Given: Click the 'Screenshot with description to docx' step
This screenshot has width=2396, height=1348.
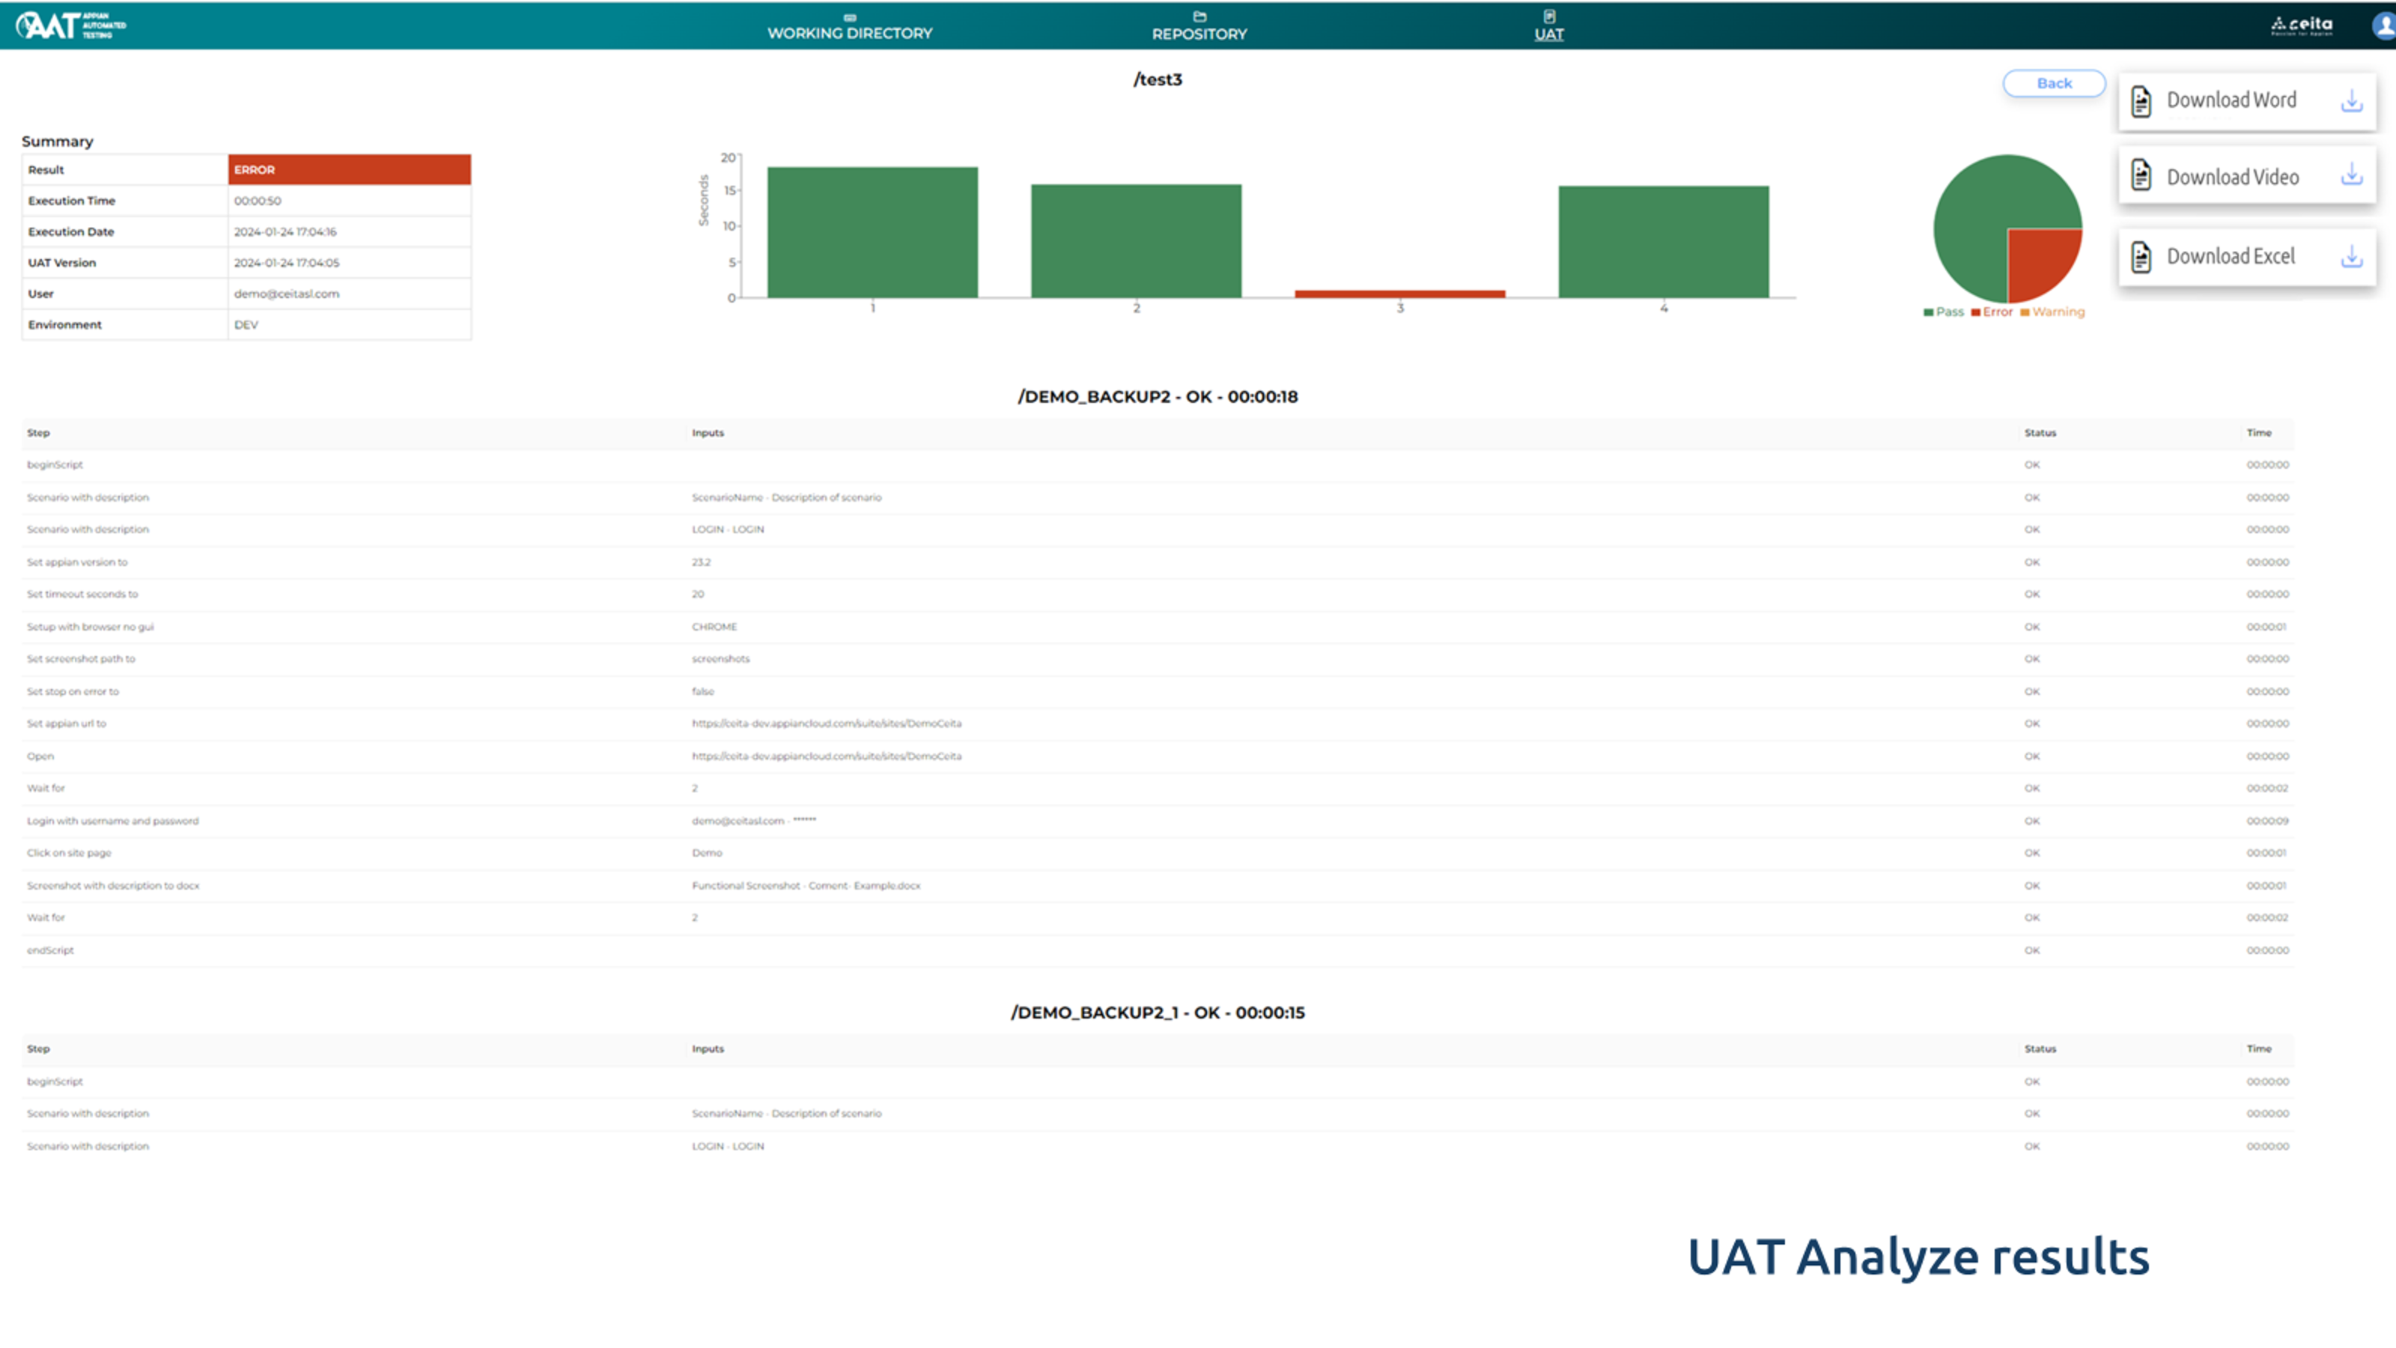Looking at the screenshot, I should click(112, 884).
